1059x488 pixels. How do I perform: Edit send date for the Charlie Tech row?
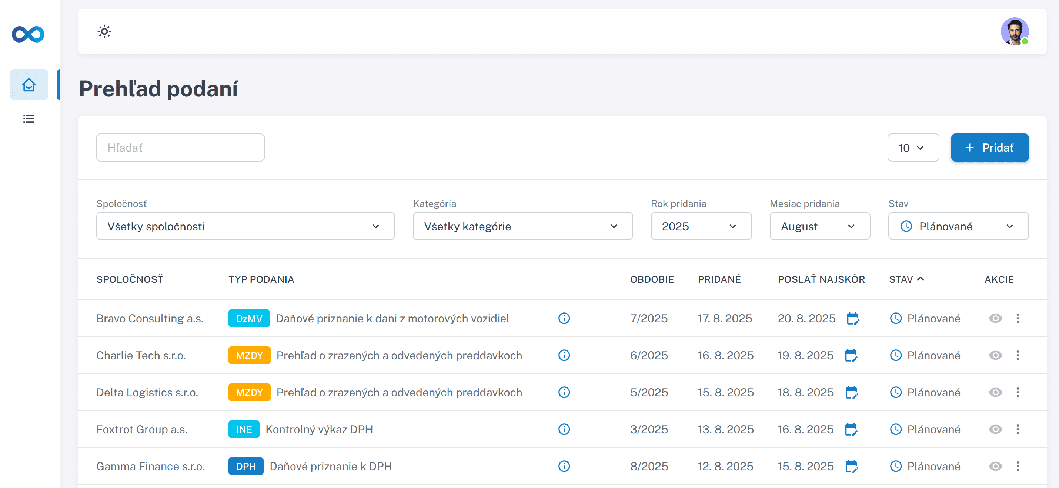(851, 355)
